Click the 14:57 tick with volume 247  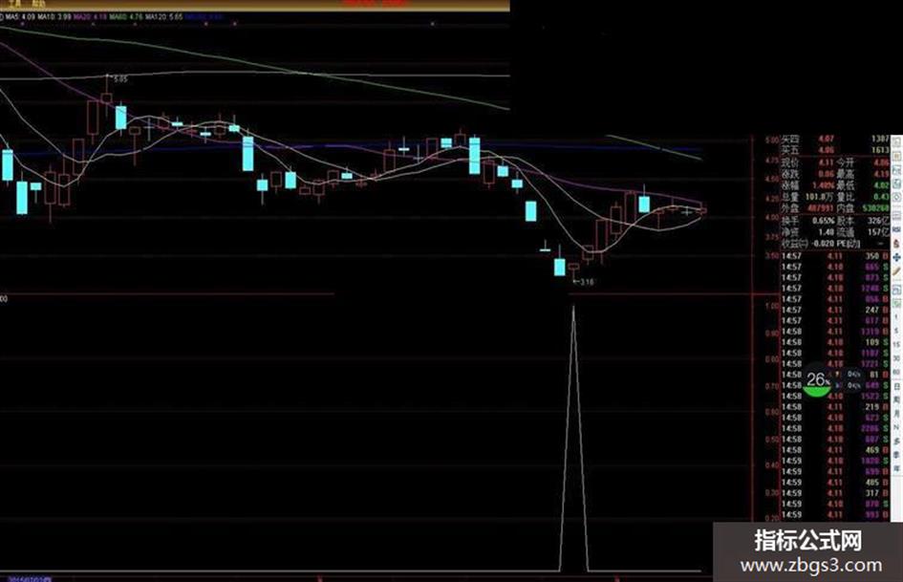tap(835, 310)
